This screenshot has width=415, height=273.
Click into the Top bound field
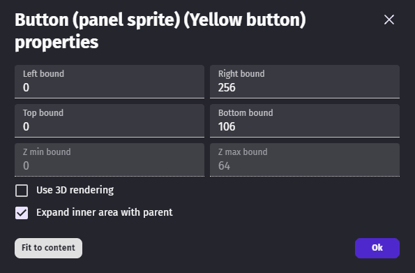(x=110, y=121)
